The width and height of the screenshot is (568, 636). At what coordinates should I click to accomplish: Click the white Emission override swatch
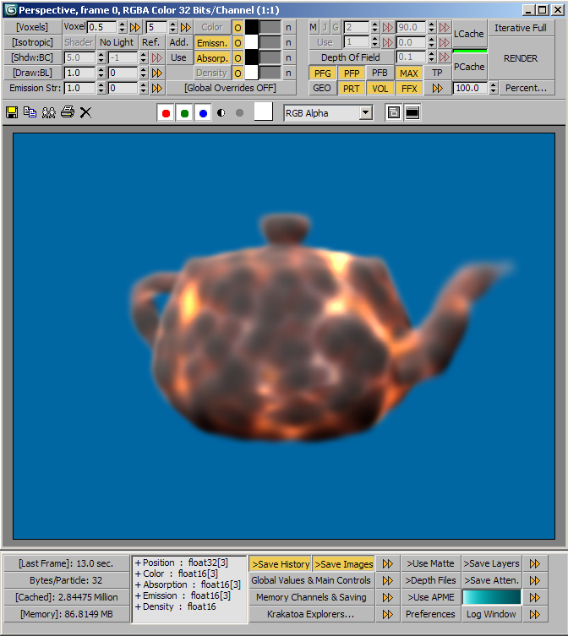[252, 42]
